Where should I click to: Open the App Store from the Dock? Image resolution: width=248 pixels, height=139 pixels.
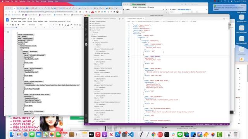tap(118, 134)
